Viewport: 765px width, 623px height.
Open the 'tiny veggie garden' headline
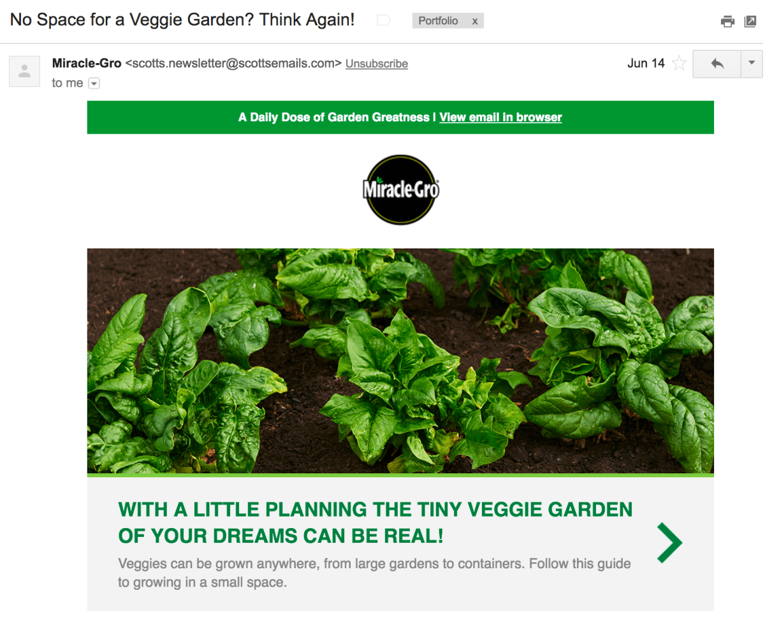[375, 522]
